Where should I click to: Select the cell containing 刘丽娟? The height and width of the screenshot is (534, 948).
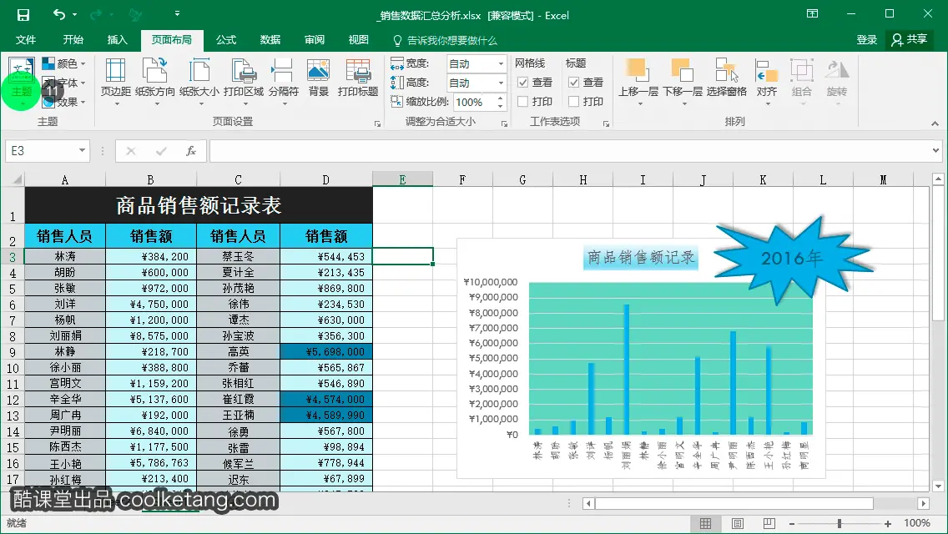coord(65,335)
